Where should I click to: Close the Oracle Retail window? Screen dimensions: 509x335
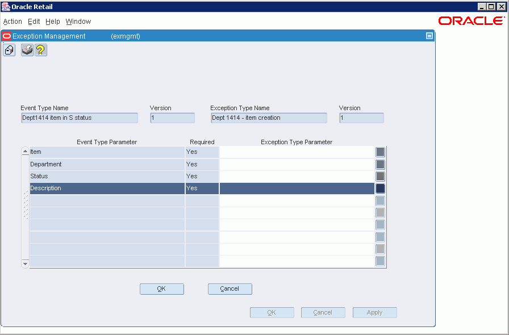[502, 6]
